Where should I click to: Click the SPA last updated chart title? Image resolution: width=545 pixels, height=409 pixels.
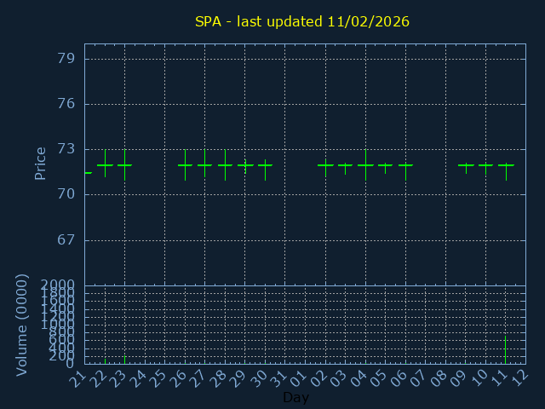[301, 21]
